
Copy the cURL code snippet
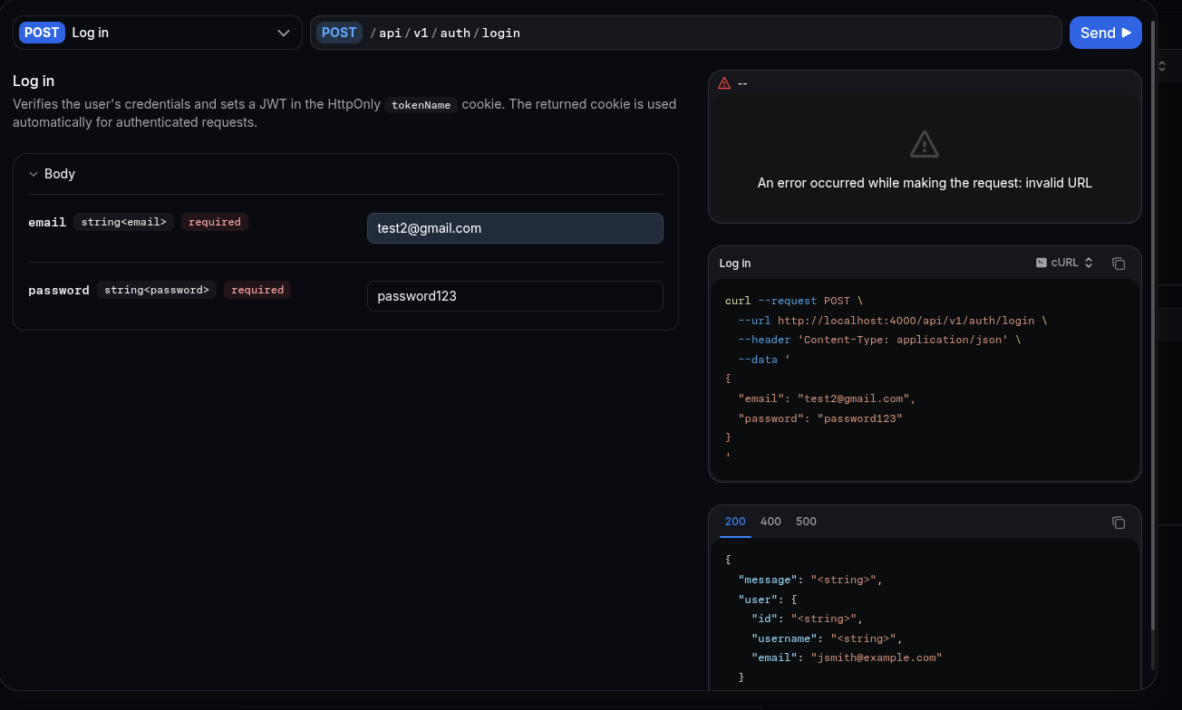(1119, 264)
